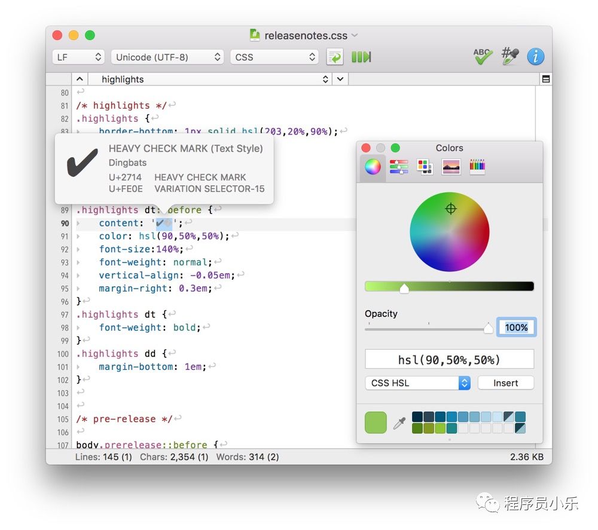Open the CSS HSL color format dropdown
The image size is (598, 530).
(x=417, y=383)
